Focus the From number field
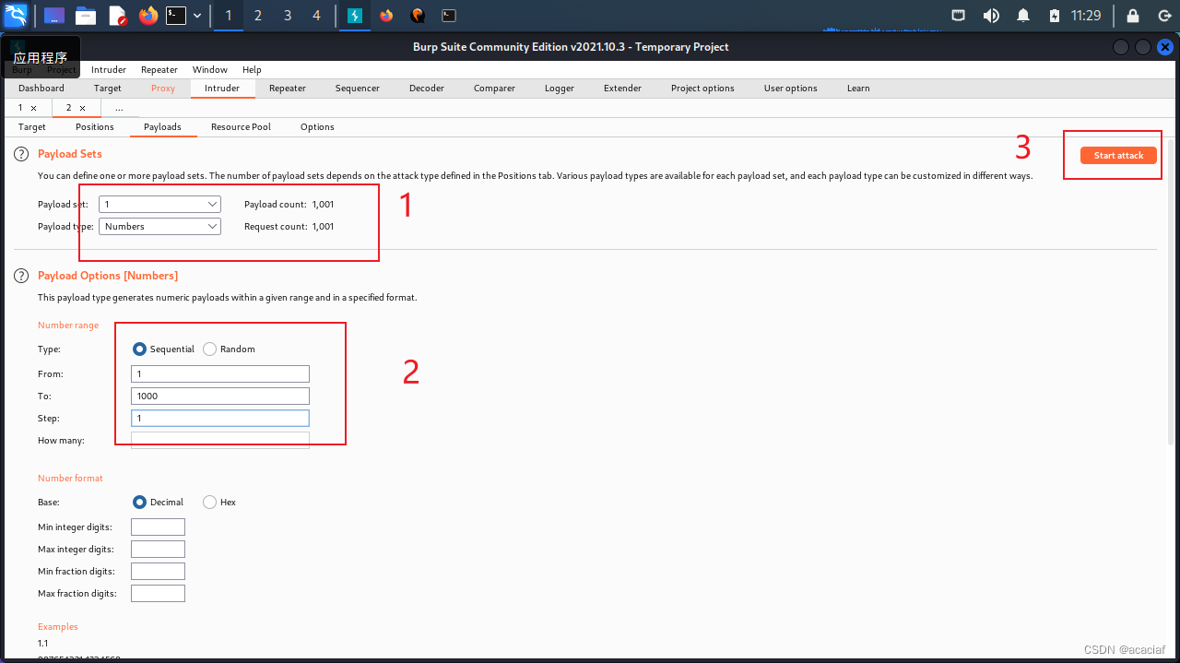The image size is (1180, 663). (x=220, y=373)
